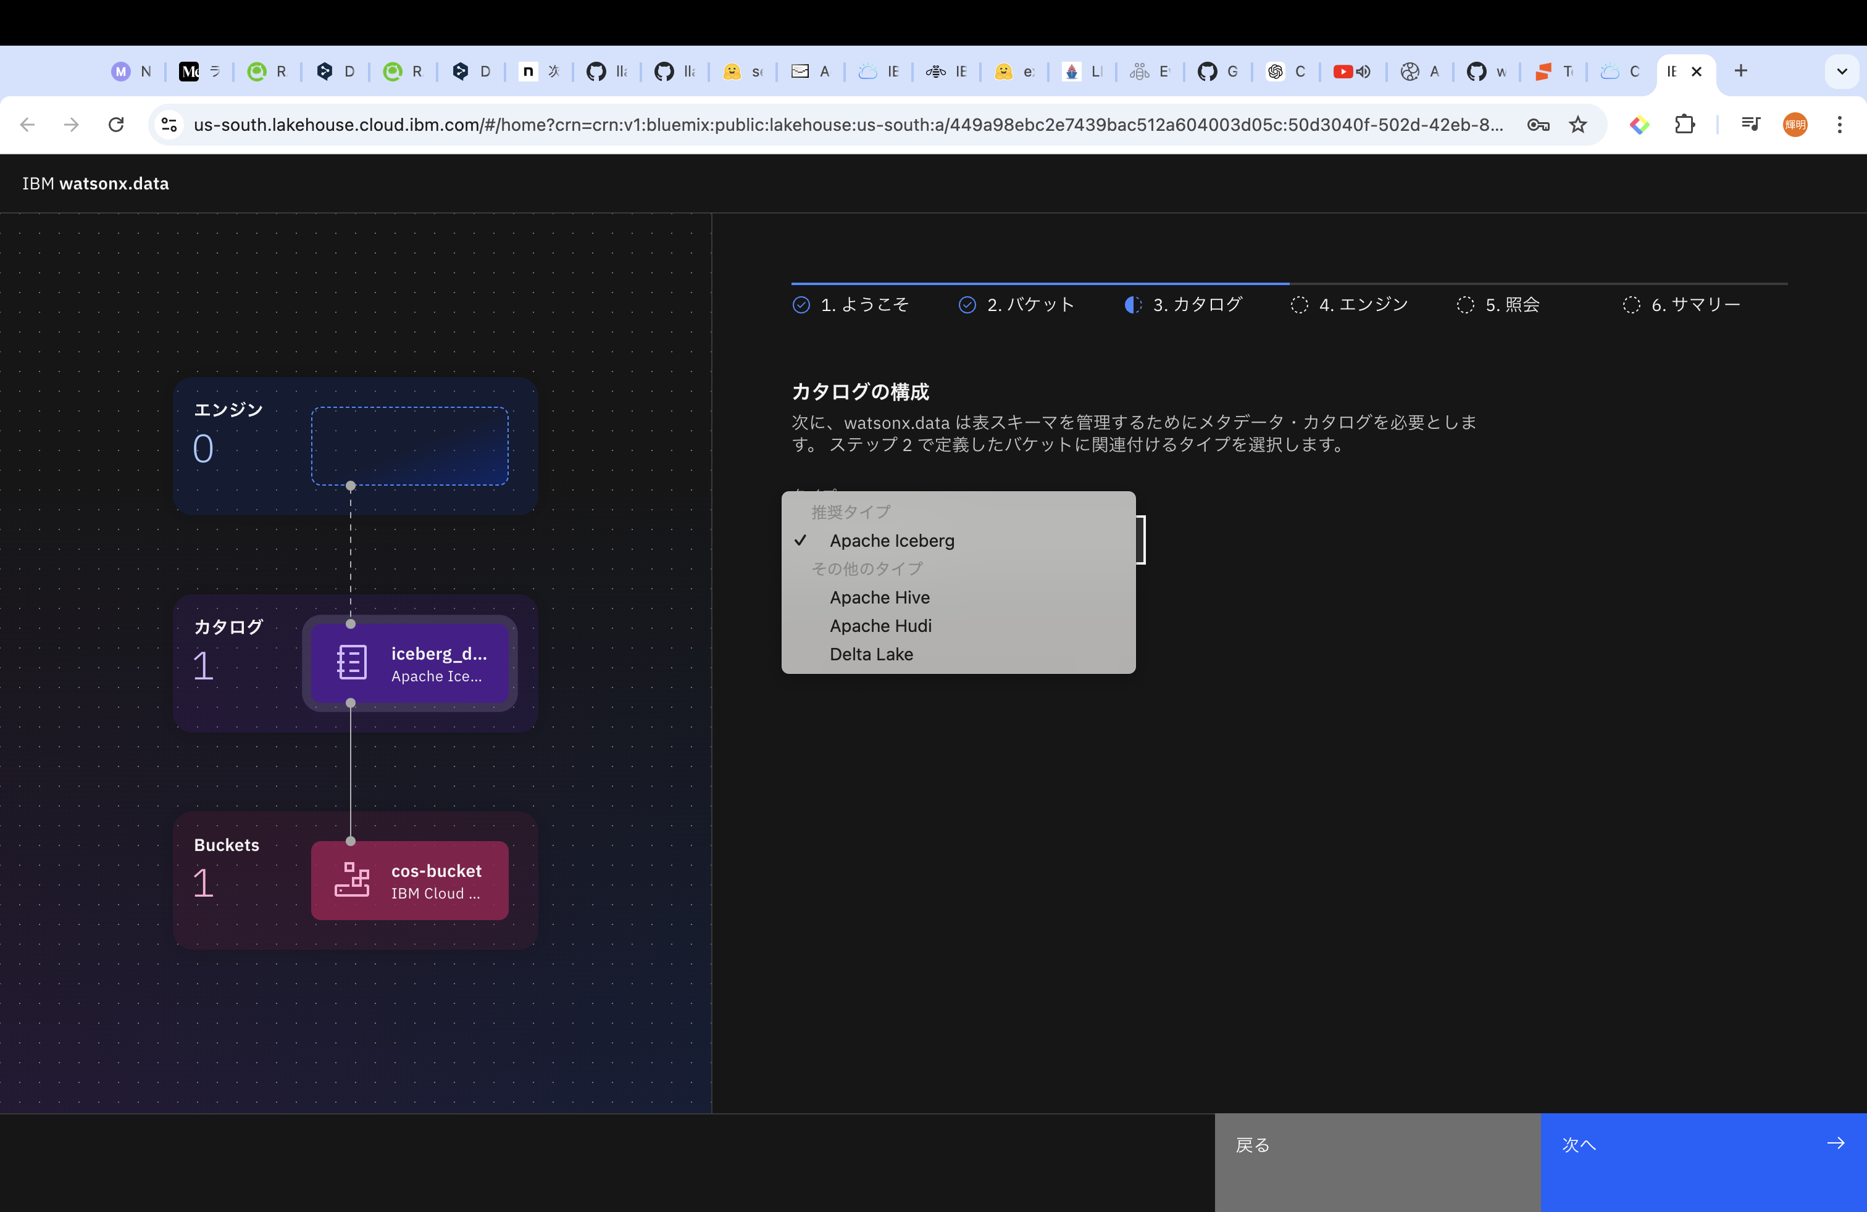
Task: Click the 次へ (Next) button
Action: click(1703, 1162)
